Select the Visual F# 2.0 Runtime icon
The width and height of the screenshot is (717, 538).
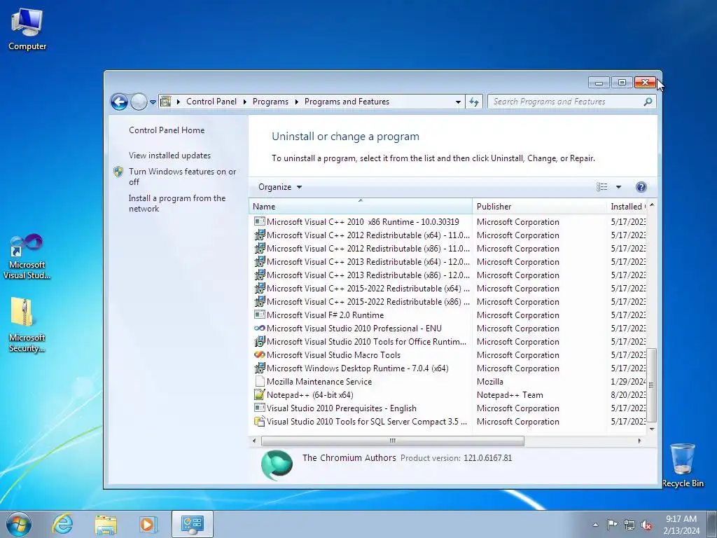coord(259,315)
